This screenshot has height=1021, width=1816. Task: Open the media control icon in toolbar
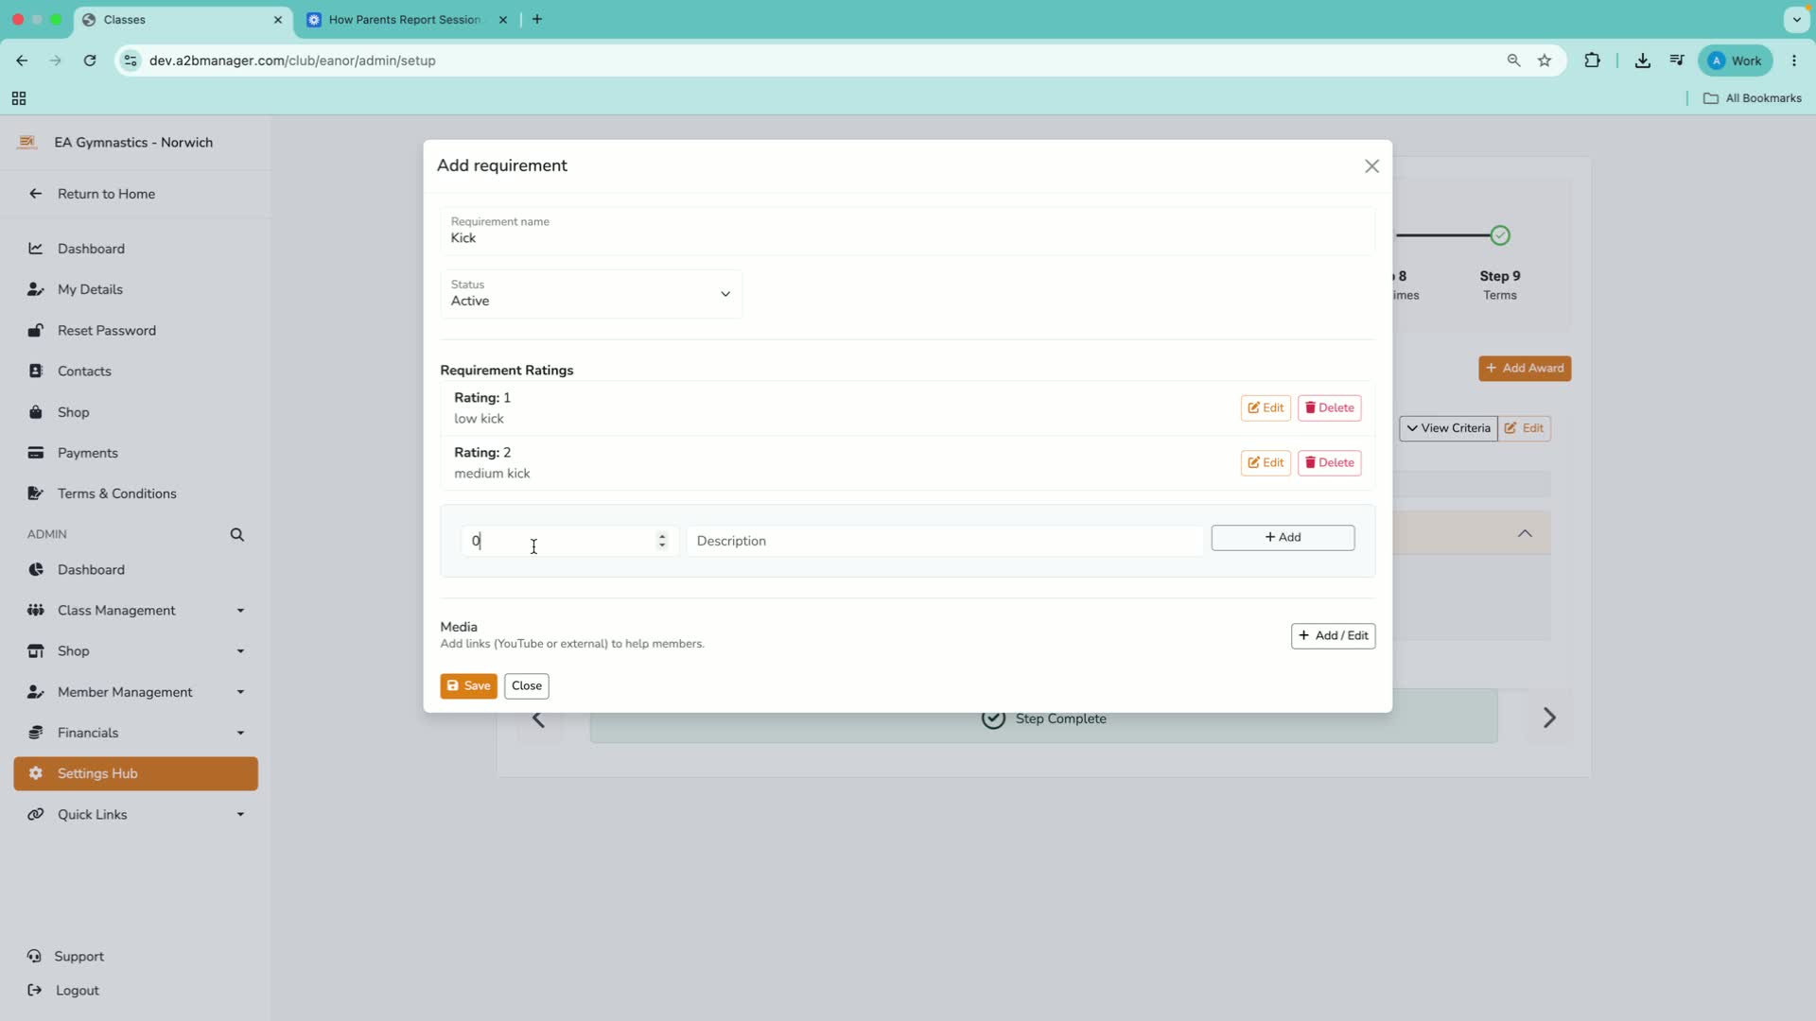[1677, 61]
